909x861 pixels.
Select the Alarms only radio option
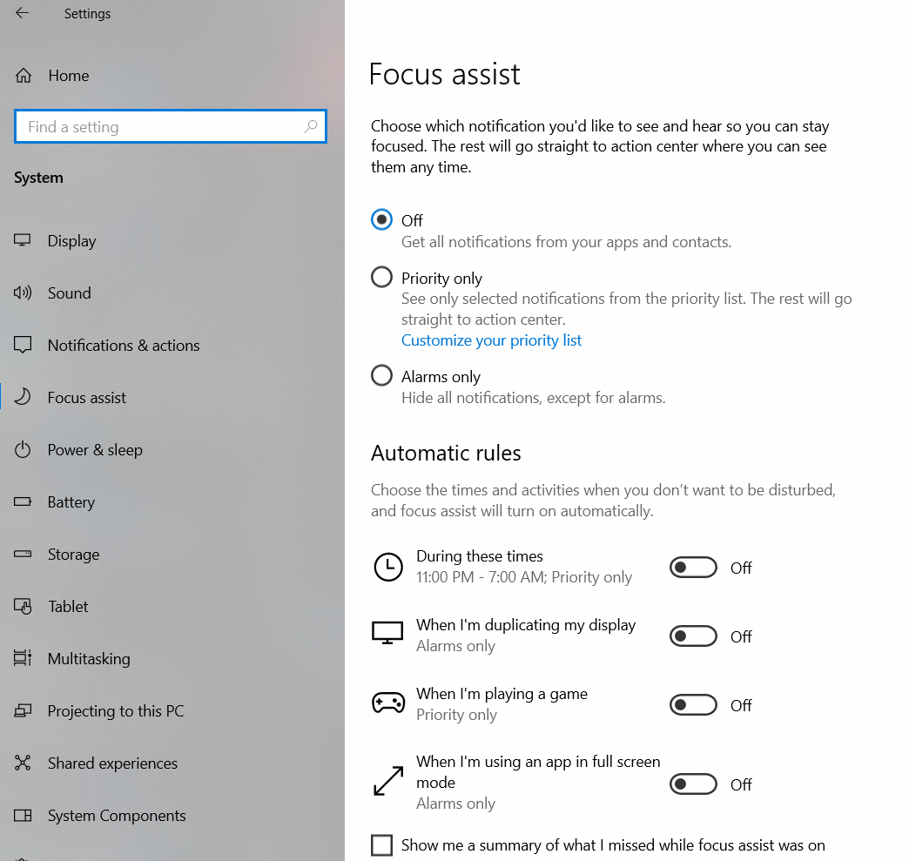tap(381, 376)
